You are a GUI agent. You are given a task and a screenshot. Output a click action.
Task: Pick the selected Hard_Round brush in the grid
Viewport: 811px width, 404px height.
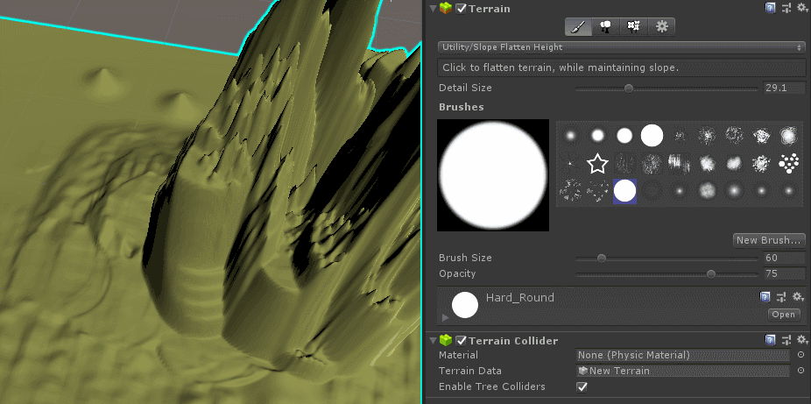[x=624, y=191]
